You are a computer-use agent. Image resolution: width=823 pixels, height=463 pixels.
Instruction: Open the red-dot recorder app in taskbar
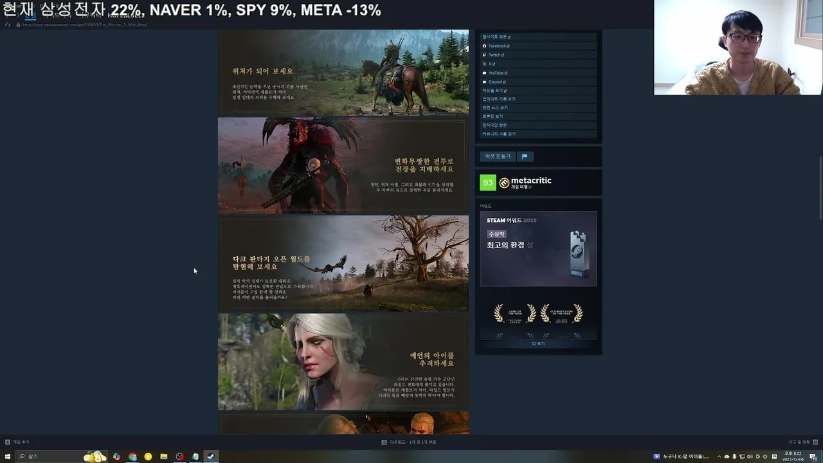tap(180, 457)
